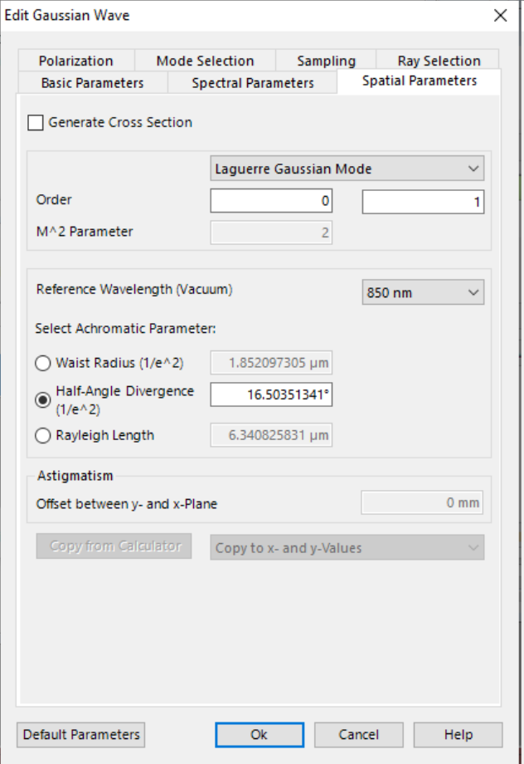Click the Order label
This screenshot has height=764, width=524.
point(54,200)
